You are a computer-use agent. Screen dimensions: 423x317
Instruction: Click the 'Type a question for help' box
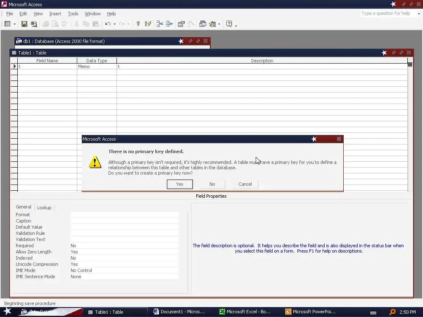tap(387, 14)
